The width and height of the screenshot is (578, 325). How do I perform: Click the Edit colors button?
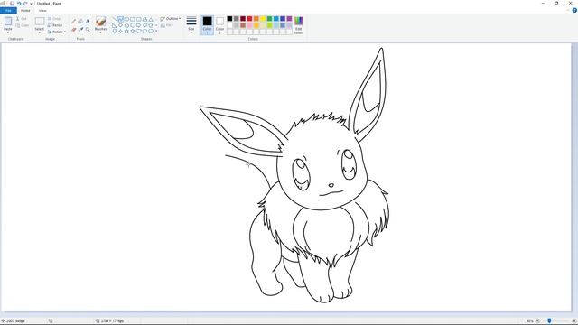coord(299,25)
